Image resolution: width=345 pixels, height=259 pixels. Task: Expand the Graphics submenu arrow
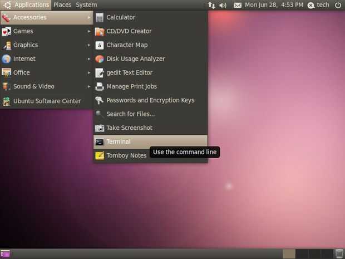89,45
